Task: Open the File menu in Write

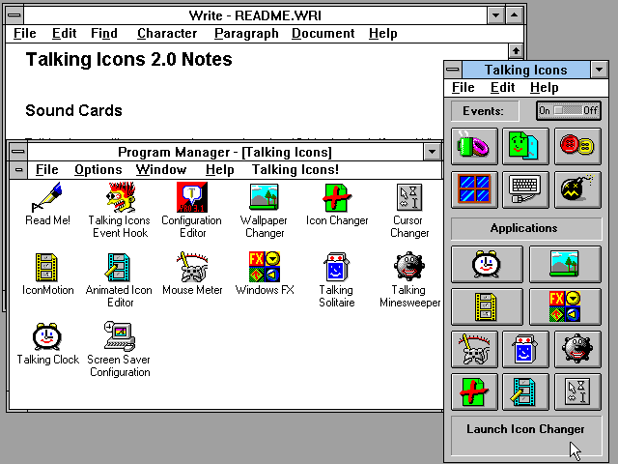Action: pos(25,34)
